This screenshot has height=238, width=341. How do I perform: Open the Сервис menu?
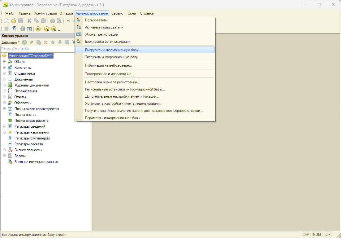[x=117, y=13]
